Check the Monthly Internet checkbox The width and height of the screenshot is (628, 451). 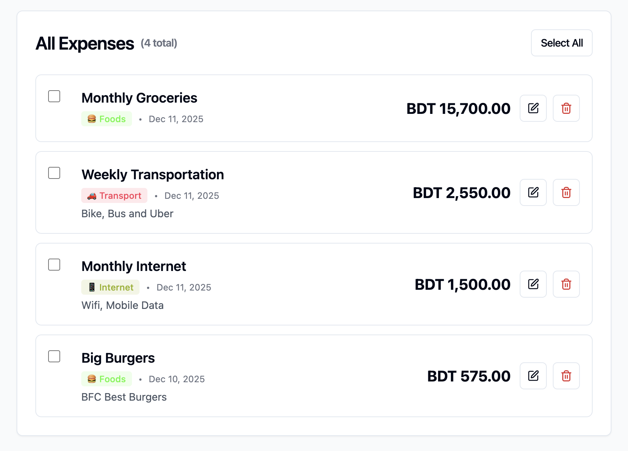[54, 265]
